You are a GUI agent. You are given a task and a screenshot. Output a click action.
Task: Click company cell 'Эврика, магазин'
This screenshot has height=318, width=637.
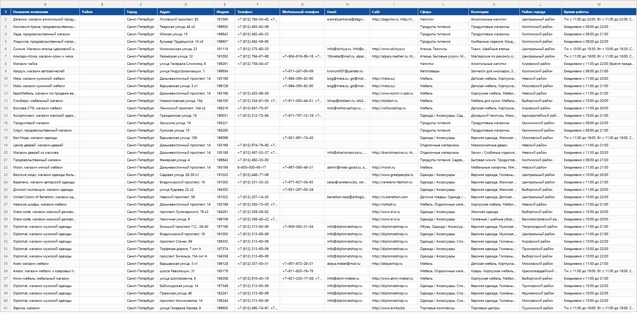45,308
